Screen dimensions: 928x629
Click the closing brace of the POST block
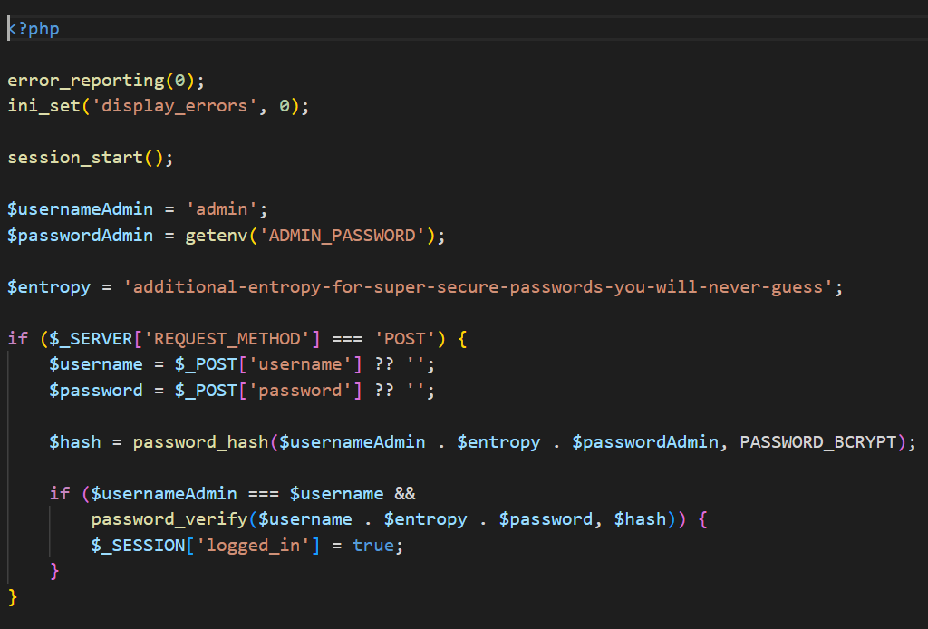54,571
